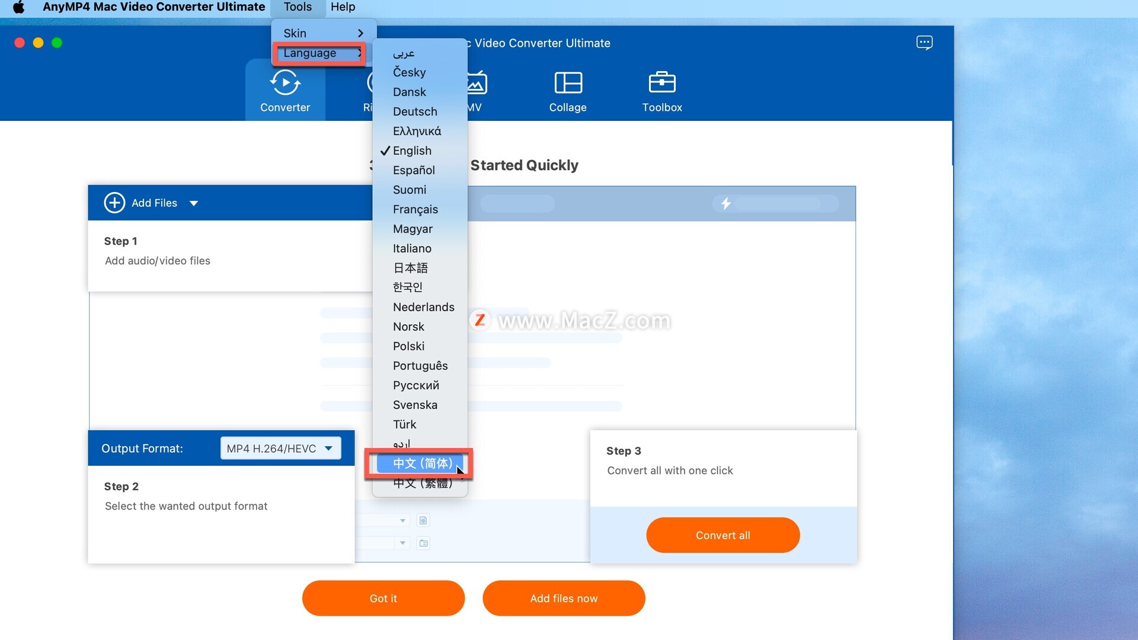Choose Español language

click(x=420, y=170)
